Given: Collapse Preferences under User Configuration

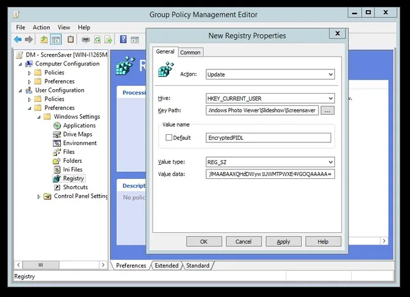Looking at the screenshot, I should pyautogui.click(x=29, y=108).
